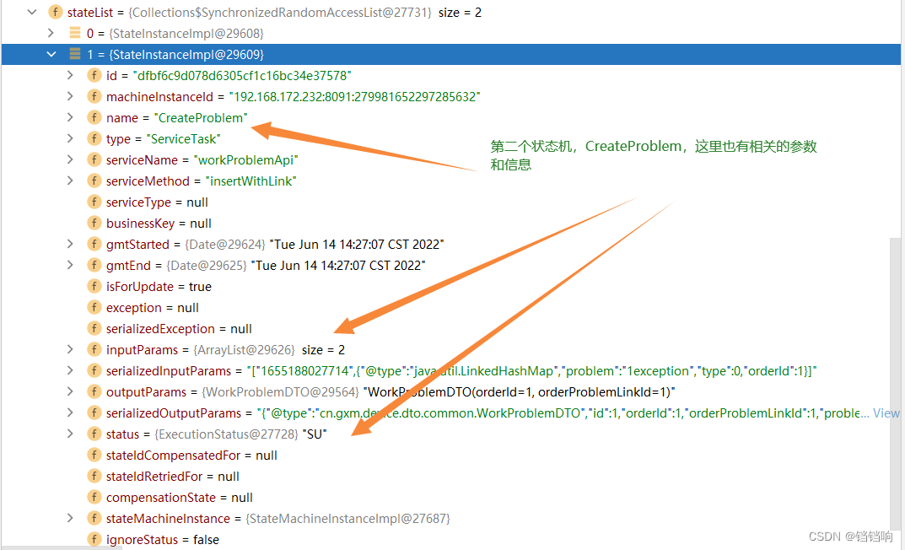905x550 pixels.
Task: Click field icon beside serializedOutputParams
Action: [x=94, y=412]
